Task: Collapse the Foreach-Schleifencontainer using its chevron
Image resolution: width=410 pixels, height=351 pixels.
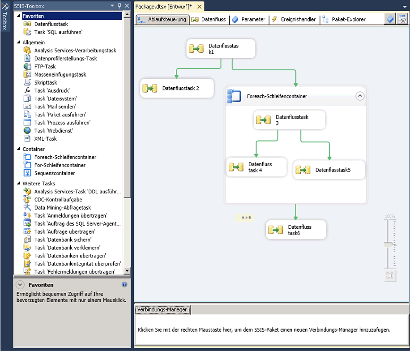Action: (360, 96)
